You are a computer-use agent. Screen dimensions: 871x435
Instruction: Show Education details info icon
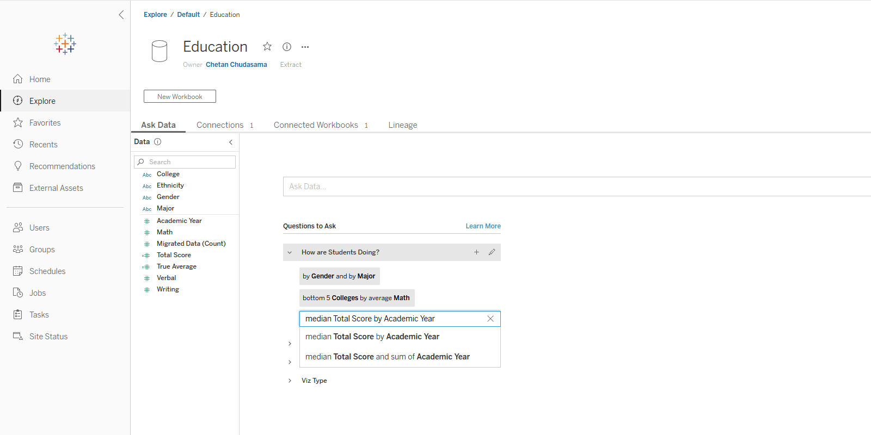tap(287, 47)
